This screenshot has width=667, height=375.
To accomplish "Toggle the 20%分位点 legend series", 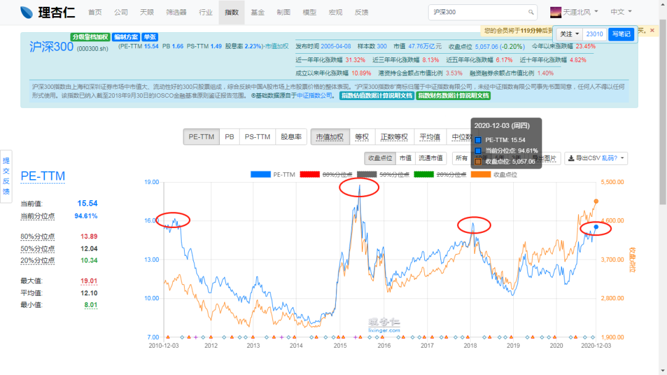I will click(440, 174).
